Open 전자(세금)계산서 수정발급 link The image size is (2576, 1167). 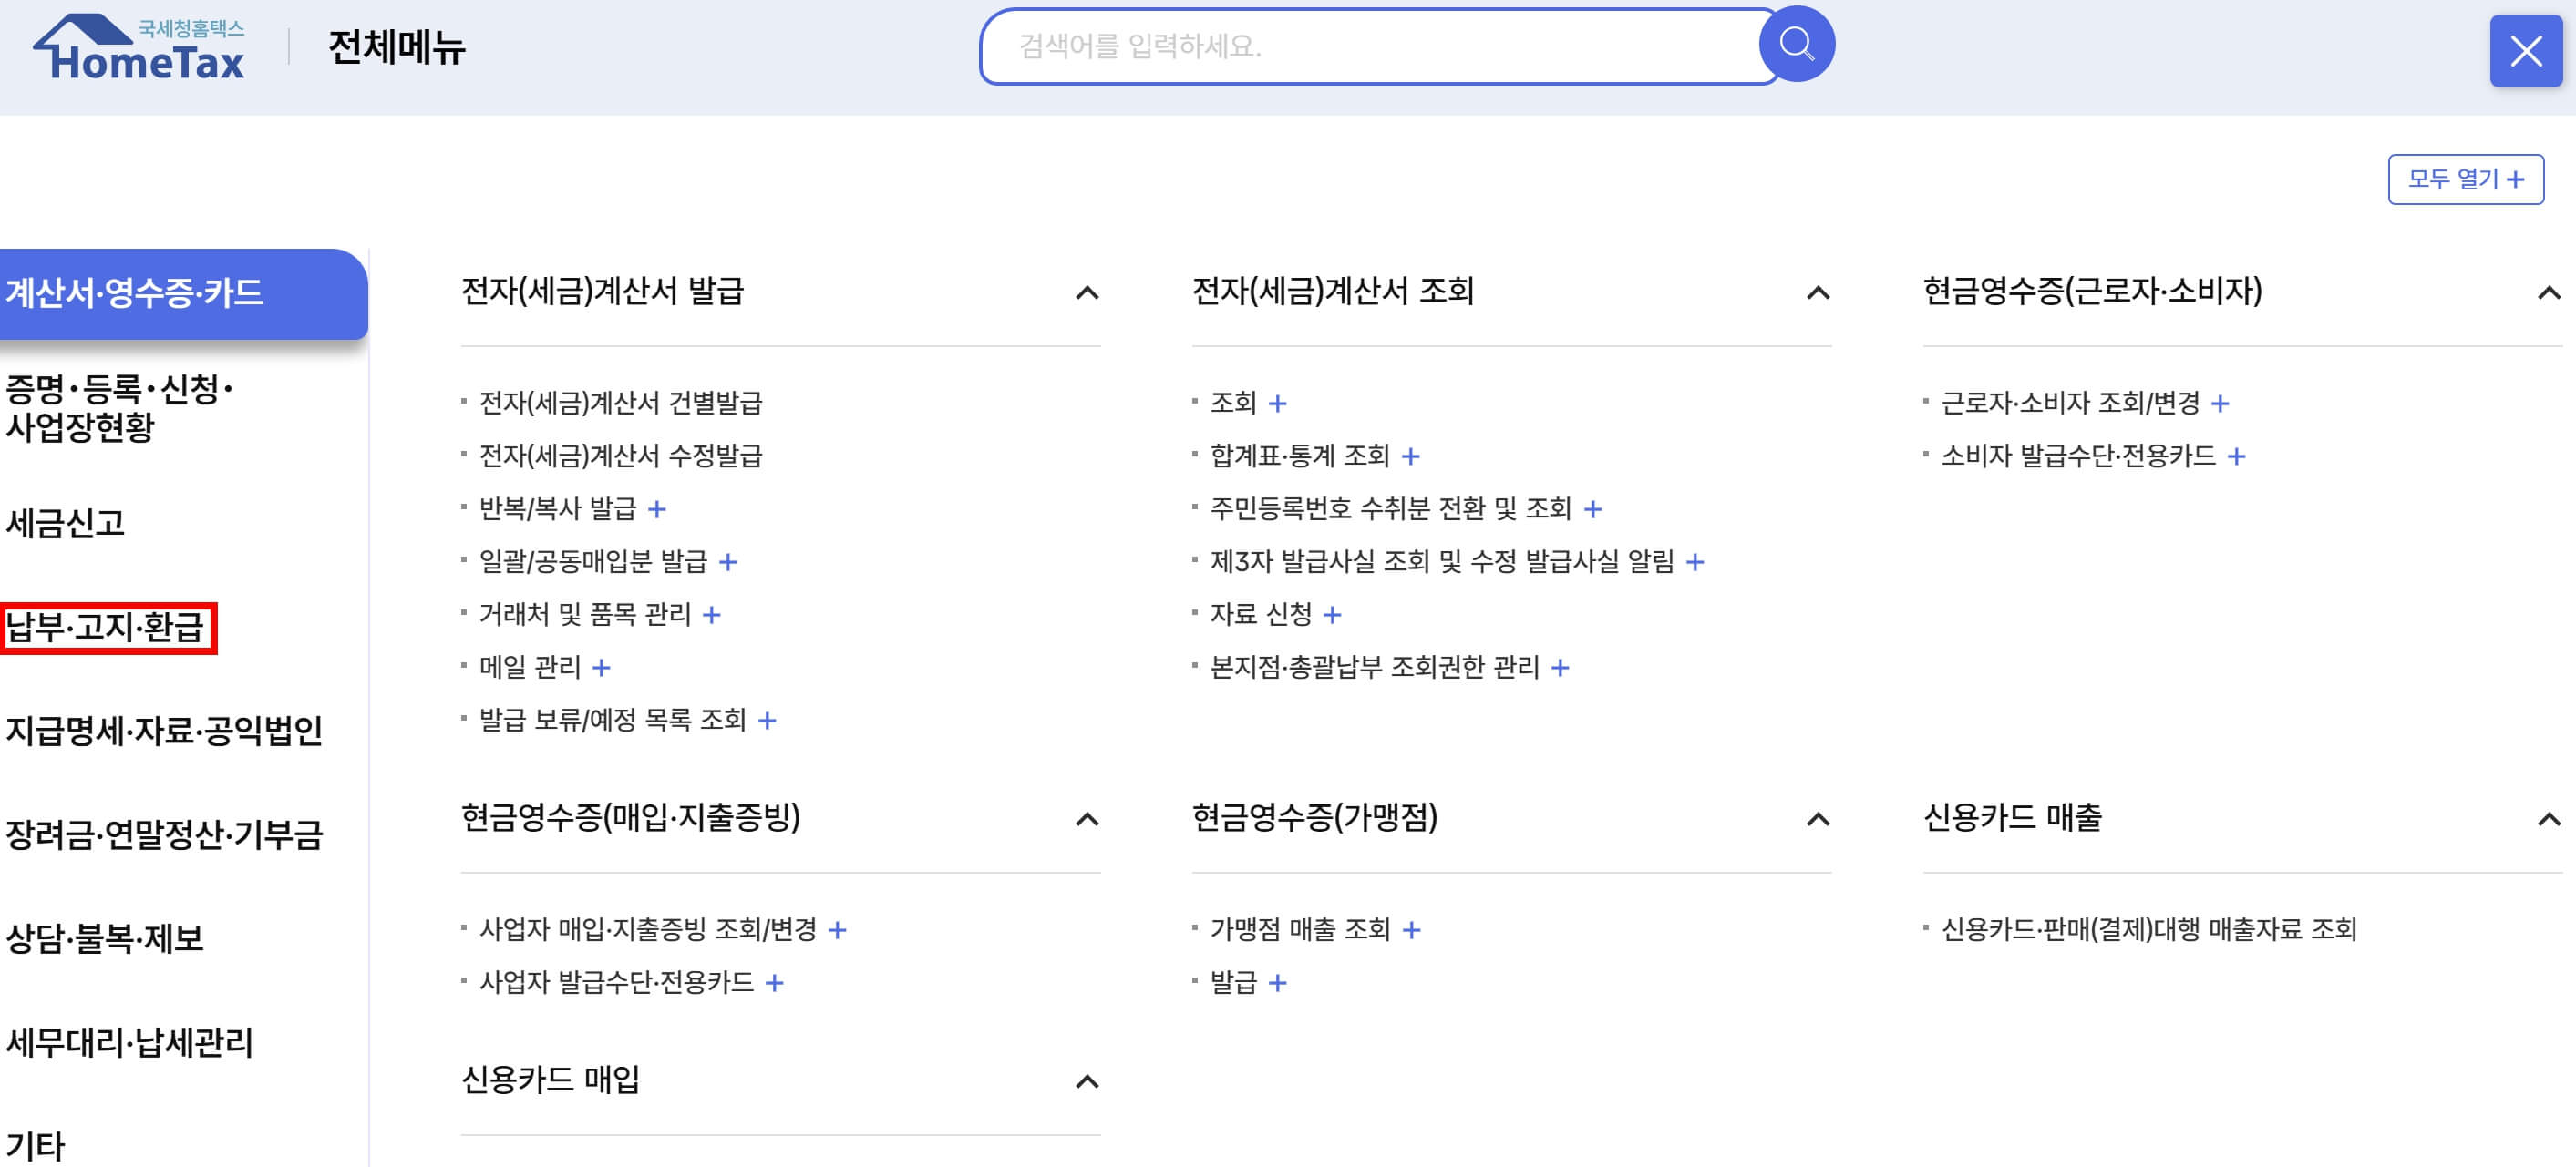[620, 456]
